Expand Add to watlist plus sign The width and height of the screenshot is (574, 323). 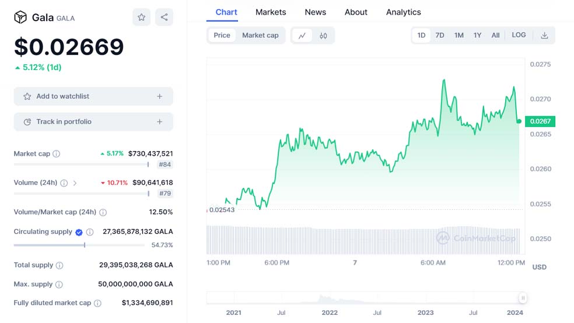160,96
